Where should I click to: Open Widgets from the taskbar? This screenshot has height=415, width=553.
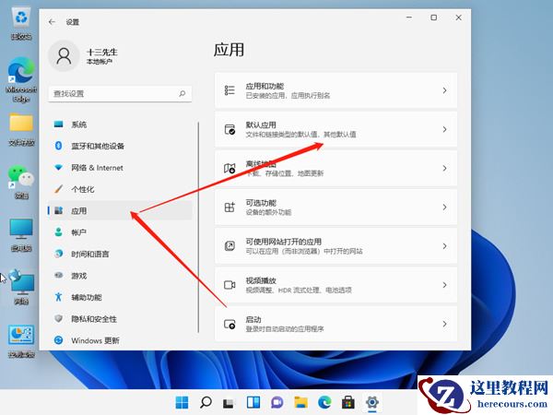(253, 402)
